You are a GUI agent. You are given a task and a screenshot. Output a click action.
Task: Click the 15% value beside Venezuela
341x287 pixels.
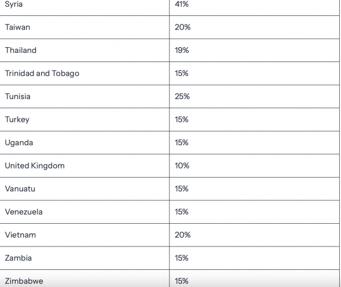182,212
